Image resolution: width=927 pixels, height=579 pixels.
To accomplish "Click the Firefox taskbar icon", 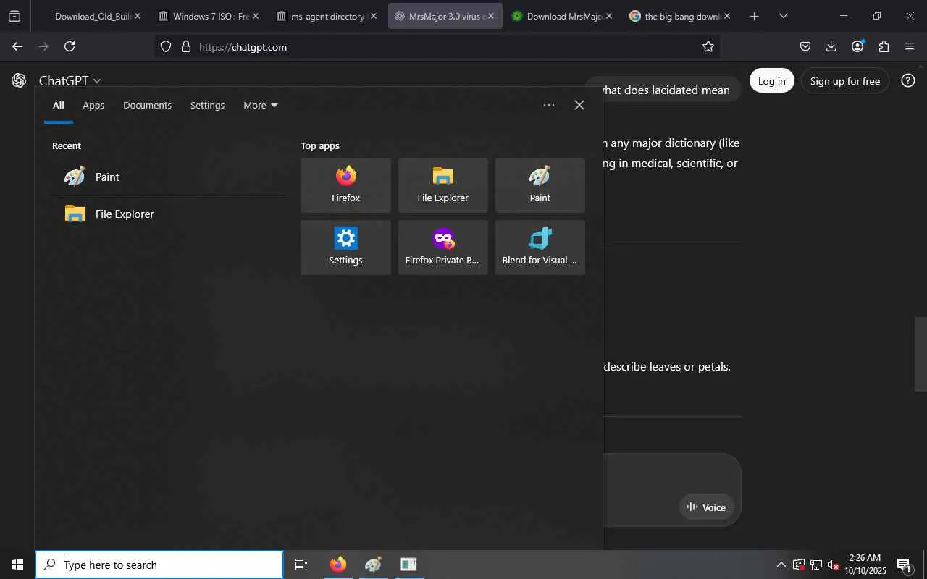I will pyautogui.click(x=338, y=565).
